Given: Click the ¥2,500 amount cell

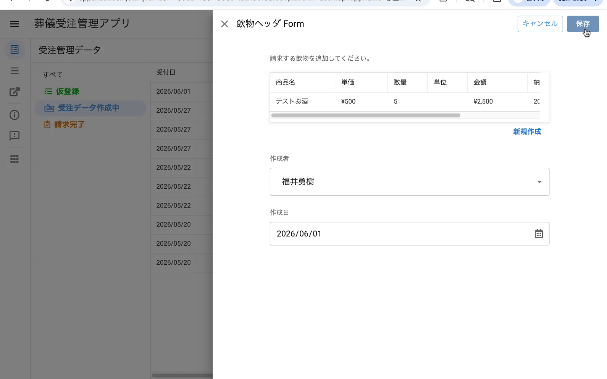Looking at the screenshot, I should click(483, 102).
